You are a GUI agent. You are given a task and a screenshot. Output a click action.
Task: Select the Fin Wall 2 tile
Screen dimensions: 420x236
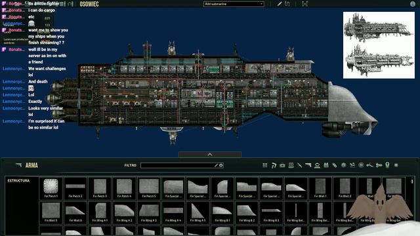[345, 188]
